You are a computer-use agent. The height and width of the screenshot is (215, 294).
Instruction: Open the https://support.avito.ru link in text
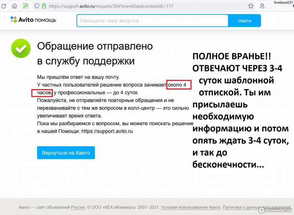(x=107, y=131)
